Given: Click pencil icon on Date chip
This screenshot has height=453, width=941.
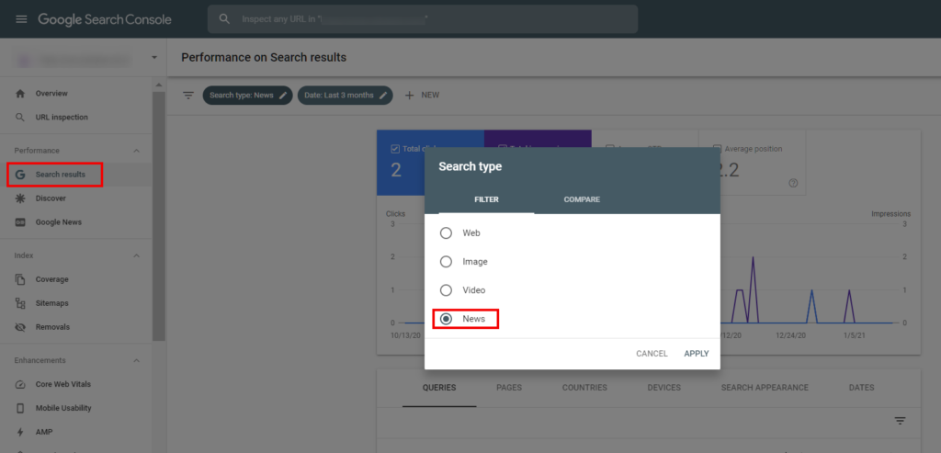Looking at the screenshot, I should (x=383, y=96).
